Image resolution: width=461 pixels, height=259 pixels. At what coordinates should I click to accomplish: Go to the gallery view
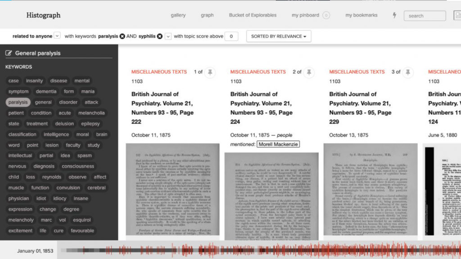178,15
